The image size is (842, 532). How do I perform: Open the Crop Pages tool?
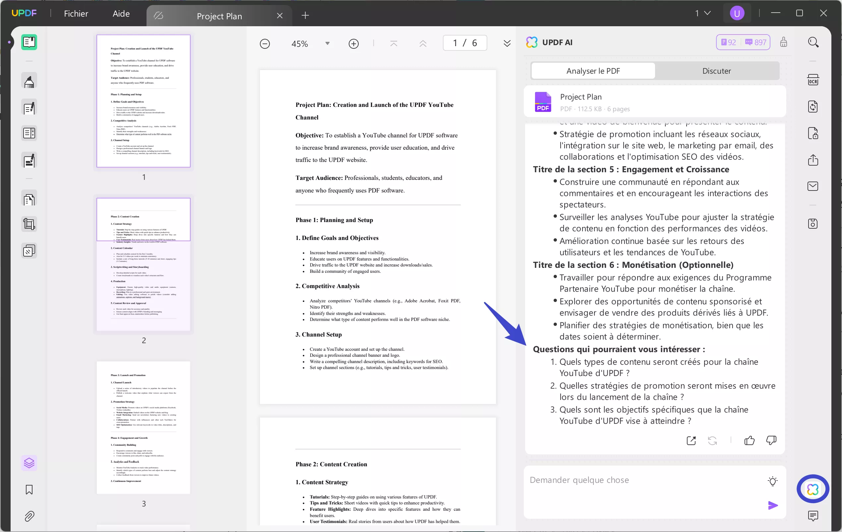coord(29,224)
